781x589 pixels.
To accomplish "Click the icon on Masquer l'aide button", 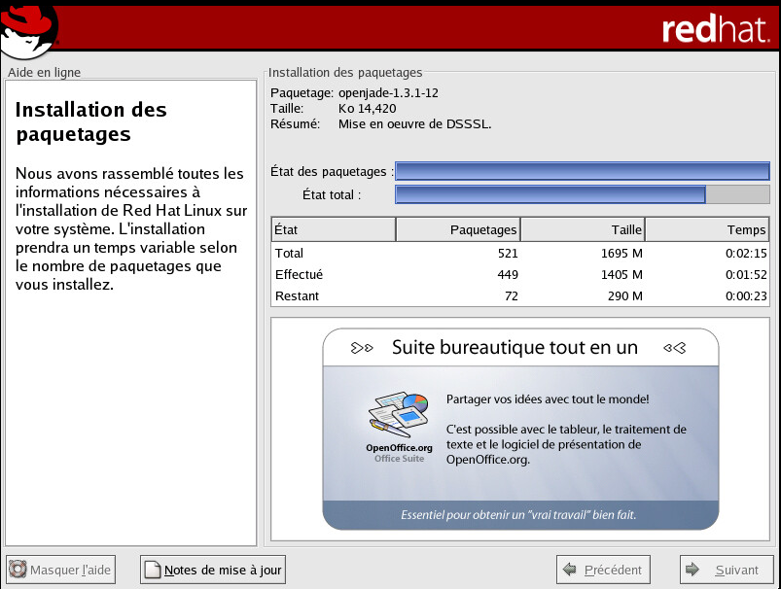I will tap(18, 571).
